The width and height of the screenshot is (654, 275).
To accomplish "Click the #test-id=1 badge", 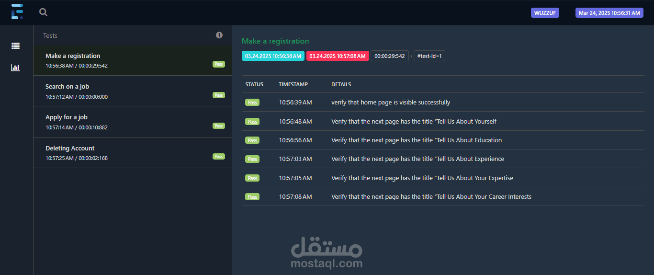I will 429,56.
